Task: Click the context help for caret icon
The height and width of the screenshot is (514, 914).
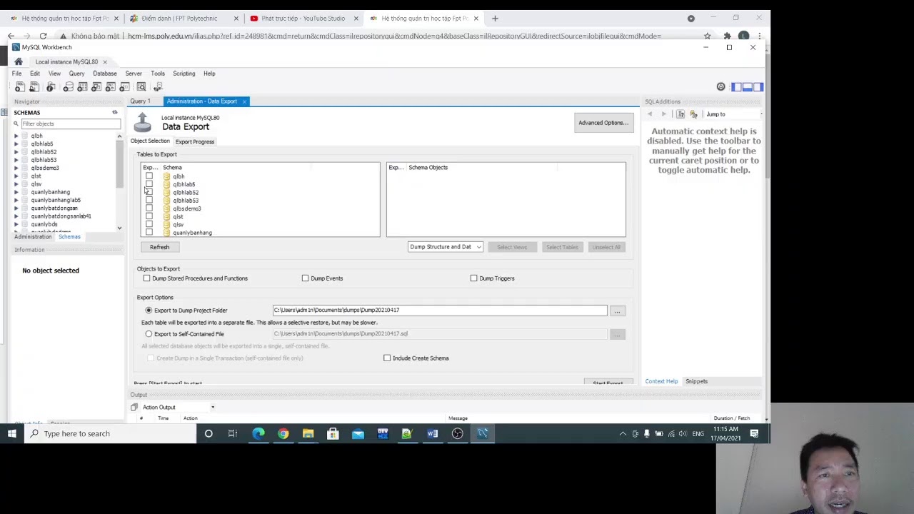Action: coord(681,114)
